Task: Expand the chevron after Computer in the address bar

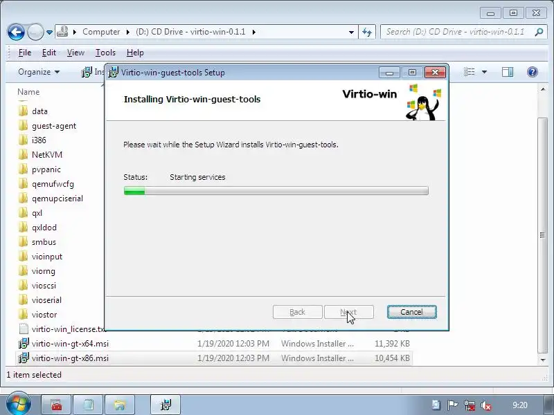Action: (x=128, y=32)
